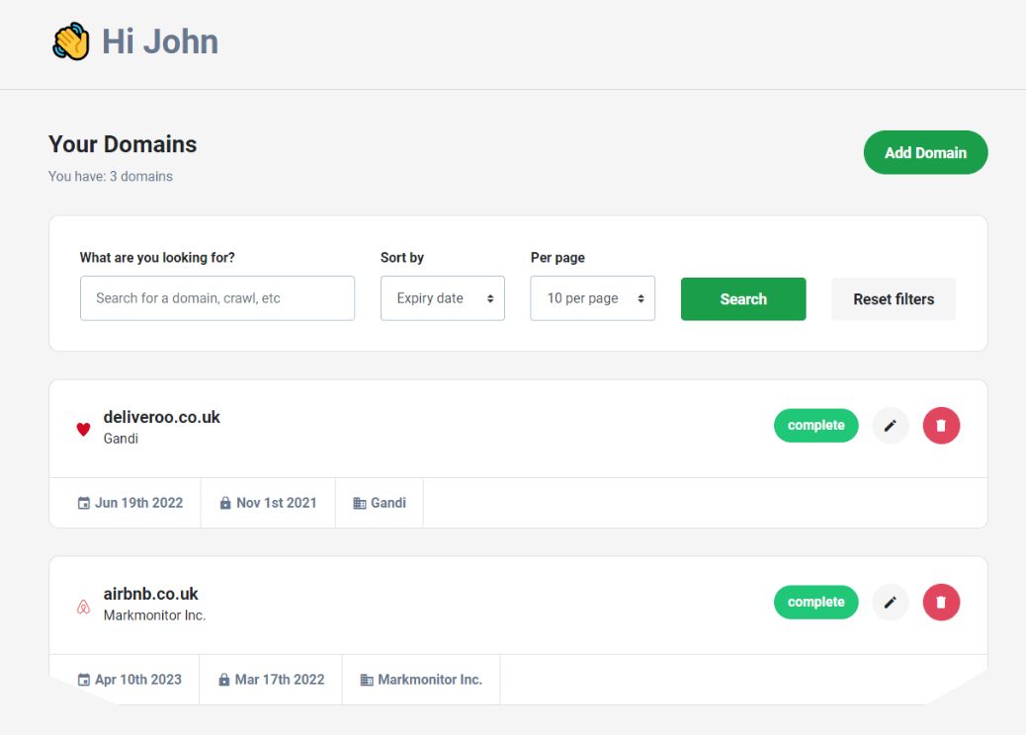
Task: Click the heart icon next to deliveroo.co.uk
Action: point(83,429)
